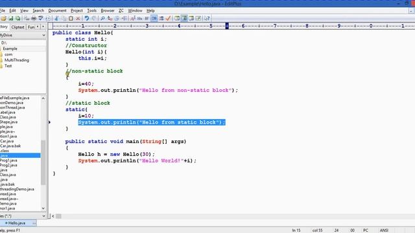Click the red check mark icon

(x=168, y=18)
